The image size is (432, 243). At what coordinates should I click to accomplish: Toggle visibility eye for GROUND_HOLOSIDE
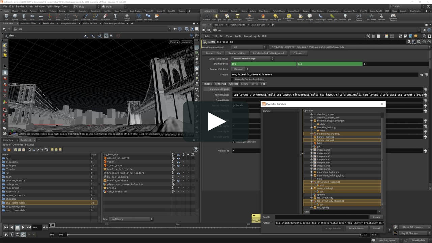[x=178, y=158]
